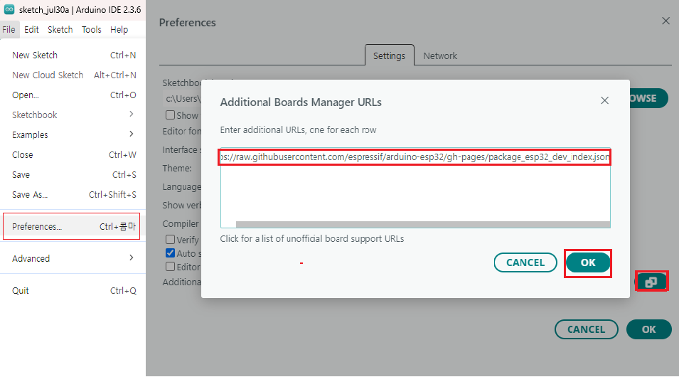Click CANCEL at bottom of Preferences
The height and width of the screenshot is (377, 679).
[x=587, y=329]
